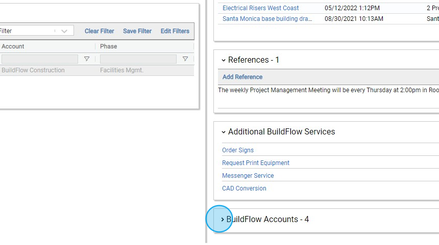Screen dimensions: 439x245
Task: Click Save Filter
Action: [137, 31]
